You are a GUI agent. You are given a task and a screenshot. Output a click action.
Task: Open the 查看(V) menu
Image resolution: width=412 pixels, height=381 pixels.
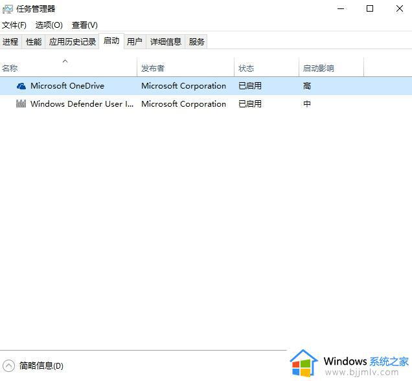click(85, 25)
